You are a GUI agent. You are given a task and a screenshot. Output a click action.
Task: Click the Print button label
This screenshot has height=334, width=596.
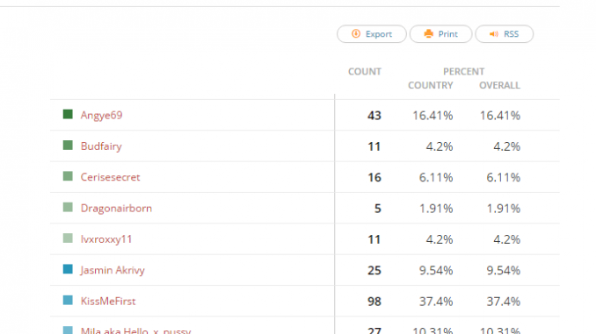[x=447, y=34]
